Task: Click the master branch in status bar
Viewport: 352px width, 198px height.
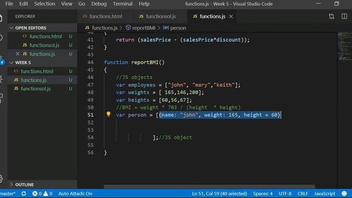Action: tap(8, 194)
